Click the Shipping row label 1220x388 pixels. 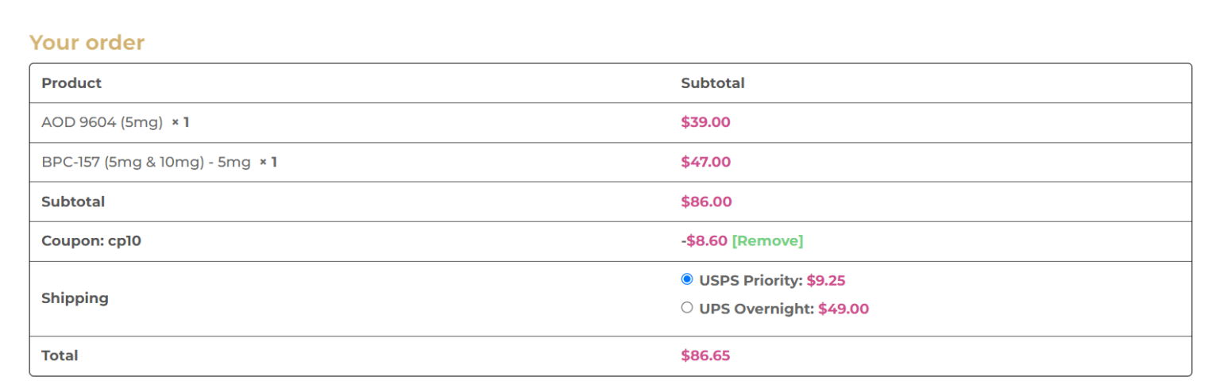(x=75, y=298)
